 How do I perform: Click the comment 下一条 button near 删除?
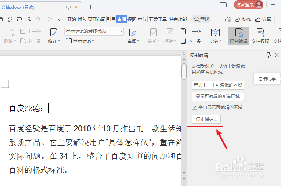(x=30, y=41)
